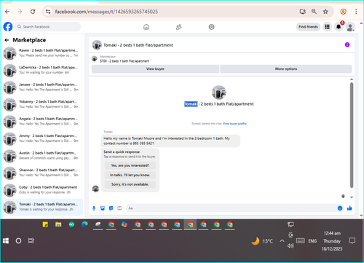Open Yobanny conversation in Marketplace list
The width and height of the screenshot is (364, 263).
pos(42,104)
